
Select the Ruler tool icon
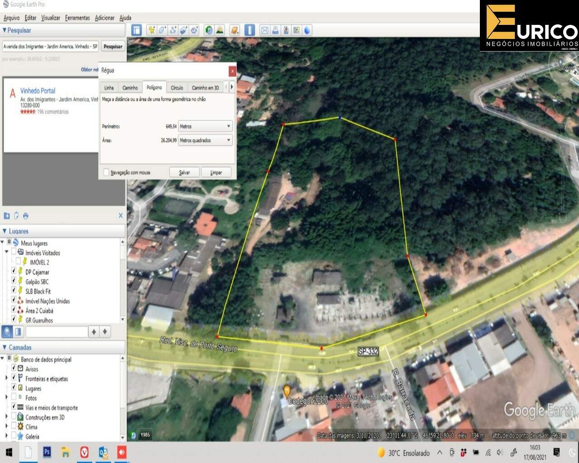click(249, 30)
